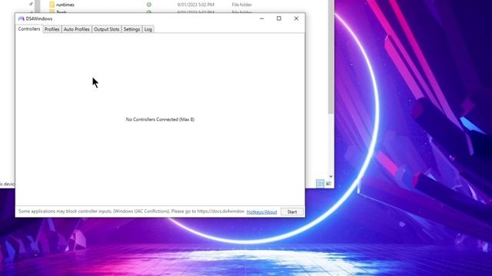Open the Auto Profiles tab
This screenshot has width=492, height=276.
(77, 29)
